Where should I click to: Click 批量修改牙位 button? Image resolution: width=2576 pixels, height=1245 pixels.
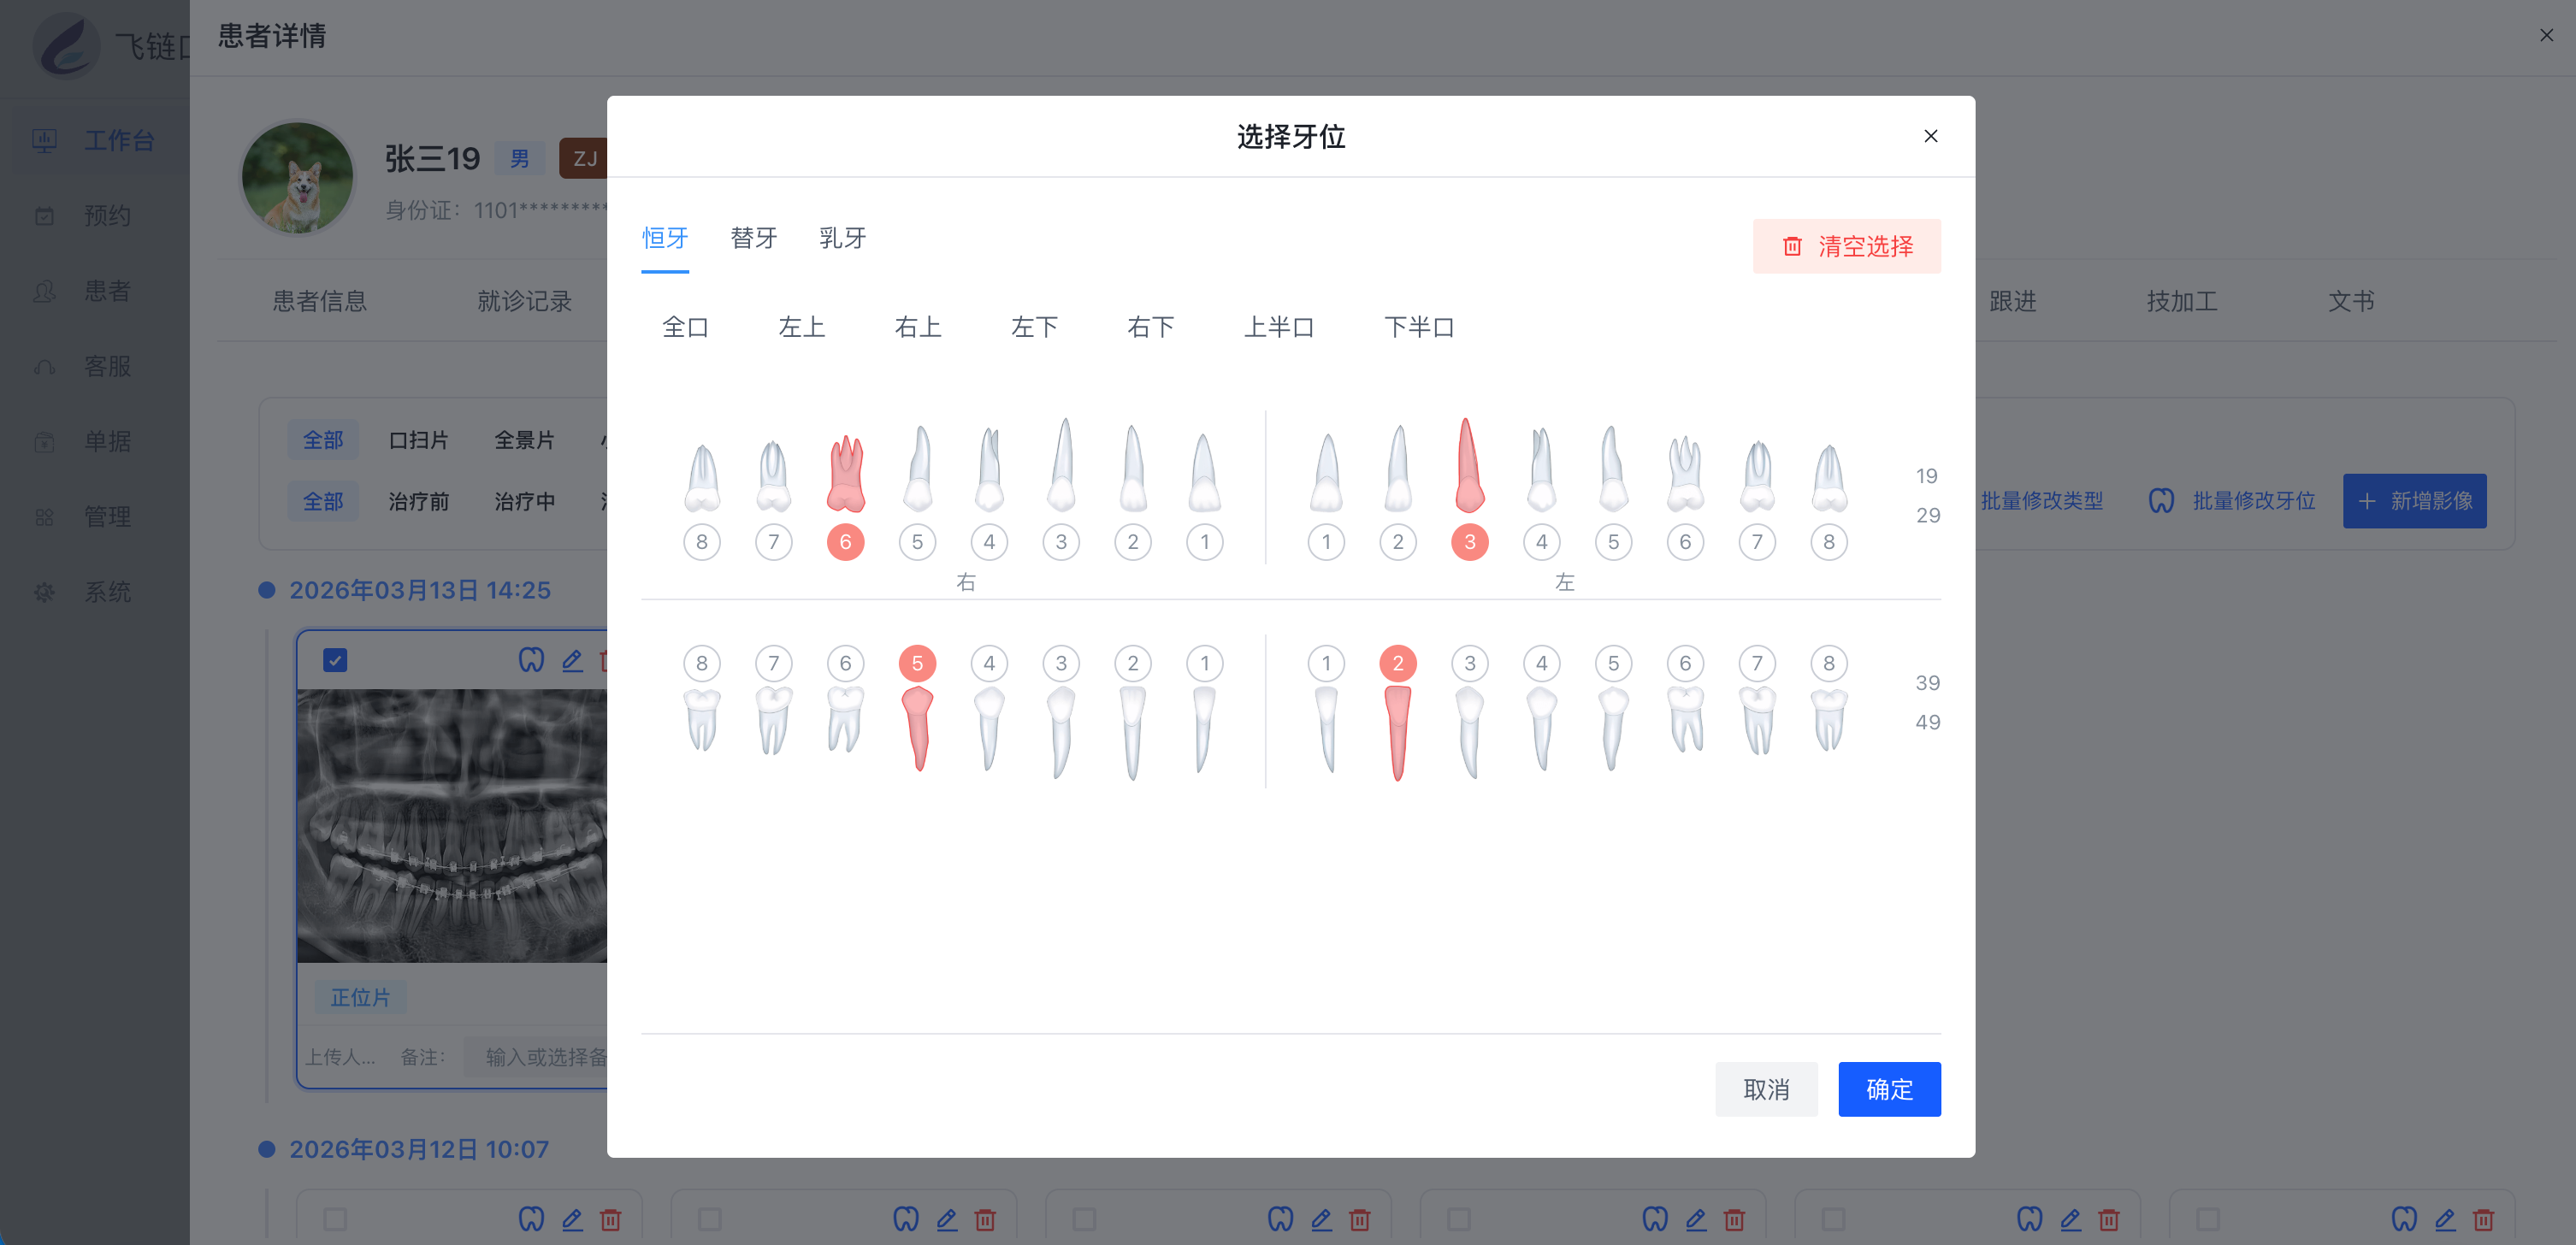2232,501
